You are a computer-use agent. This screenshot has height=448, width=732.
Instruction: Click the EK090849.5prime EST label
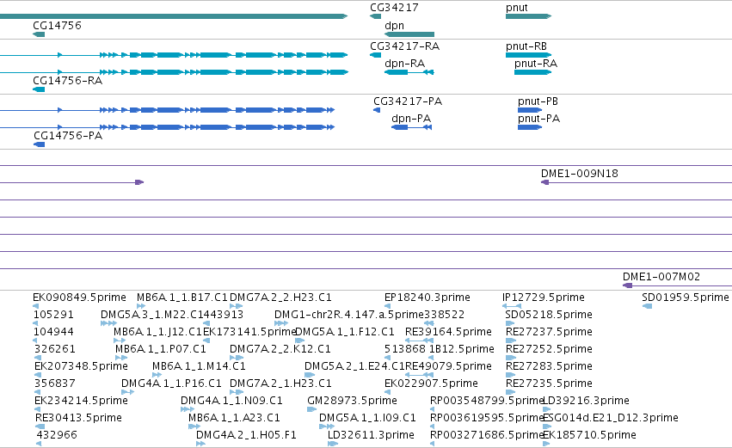pyautogui.click(x=79, y=297)
